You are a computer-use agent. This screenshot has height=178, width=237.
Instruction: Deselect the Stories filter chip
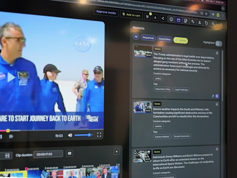coord(181,40)
